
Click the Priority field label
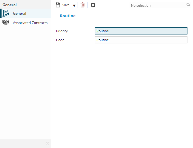[x=62, y=31]
